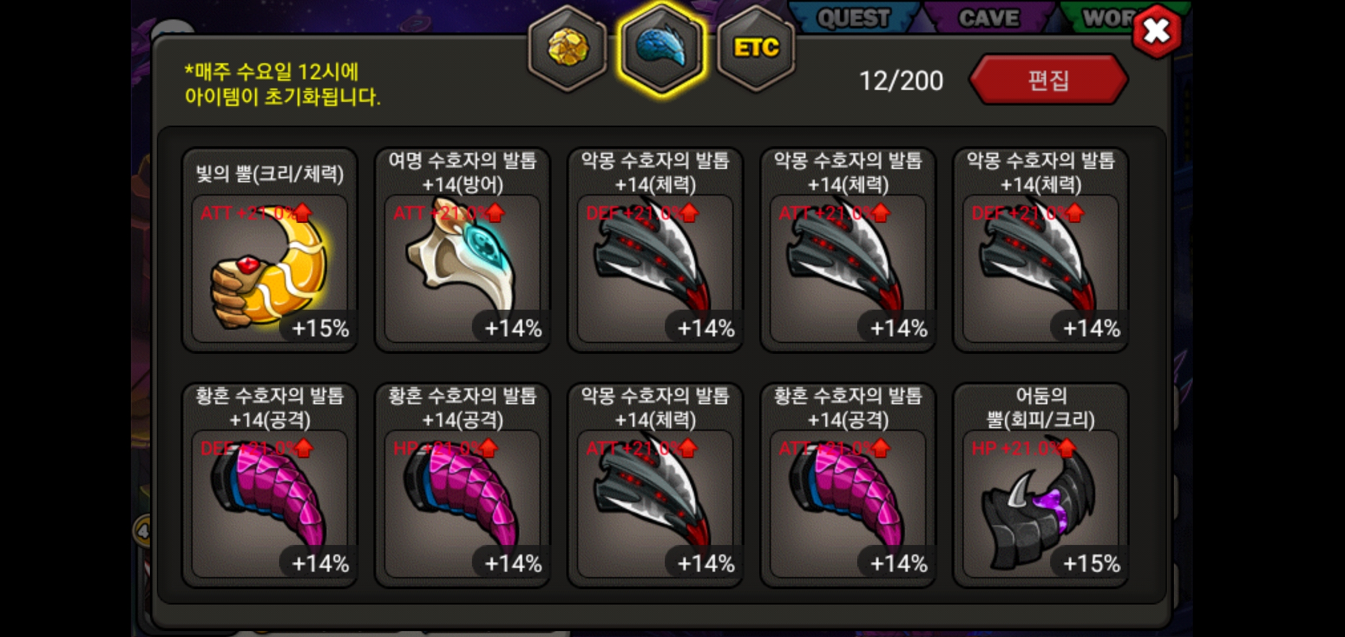Select the blue claw category tab

tap(661, 48)
